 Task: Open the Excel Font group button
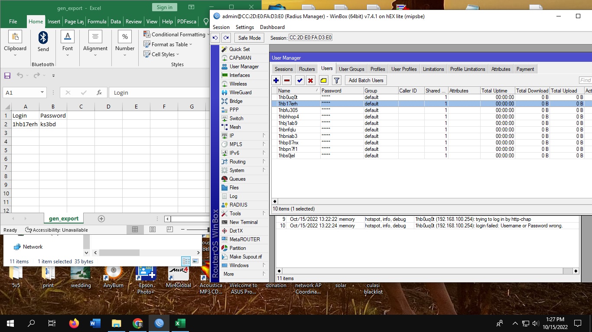click(68, 43)
